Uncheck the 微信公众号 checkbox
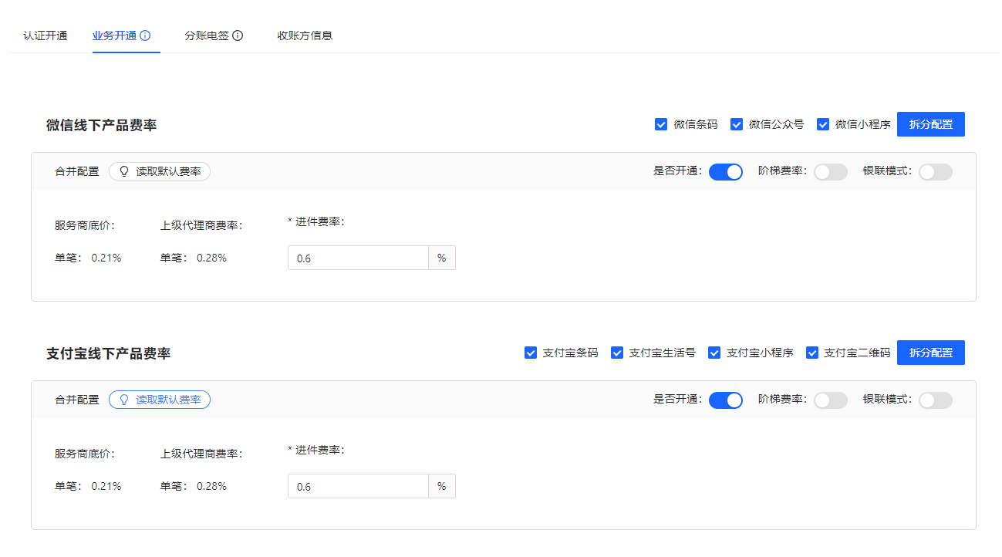Image resolution: width=1002 pixels, height=557 pixels. coord(737,124)
